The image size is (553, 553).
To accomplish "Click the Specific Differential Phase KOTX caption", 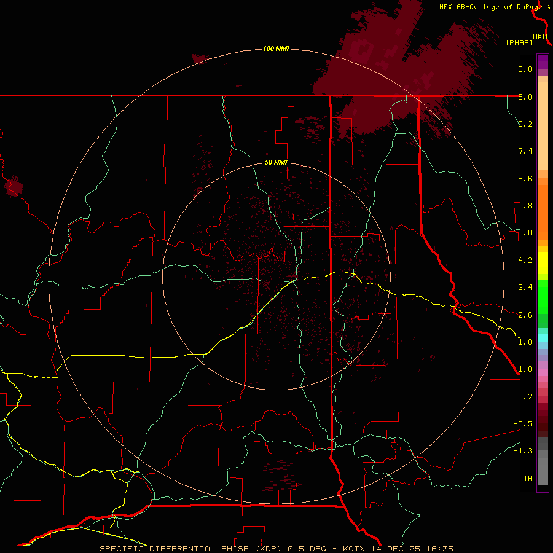I will (276, 549).
